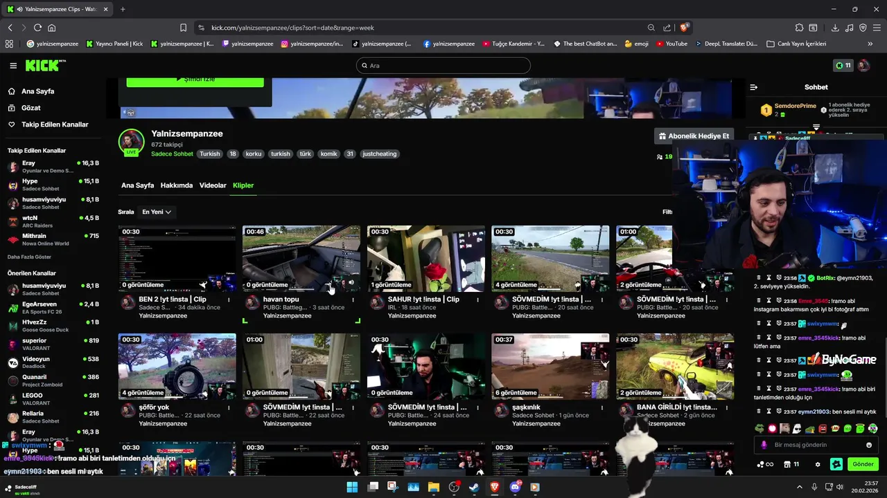This screenshot has height=498, width=887.
Task: Open the profile avatar in Kick header
Action: (863, 66)
